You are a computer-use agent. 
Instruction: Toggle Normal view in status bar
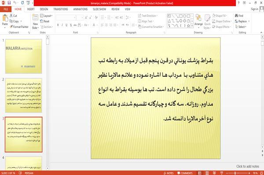tap(200, 173)
